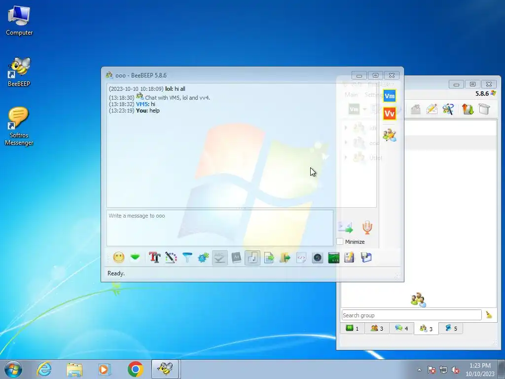Image resolution: width=505 pixels, height=379 pixels.
Task: Open the blue gear chat settings icon
Action: (x=204, y=258)
